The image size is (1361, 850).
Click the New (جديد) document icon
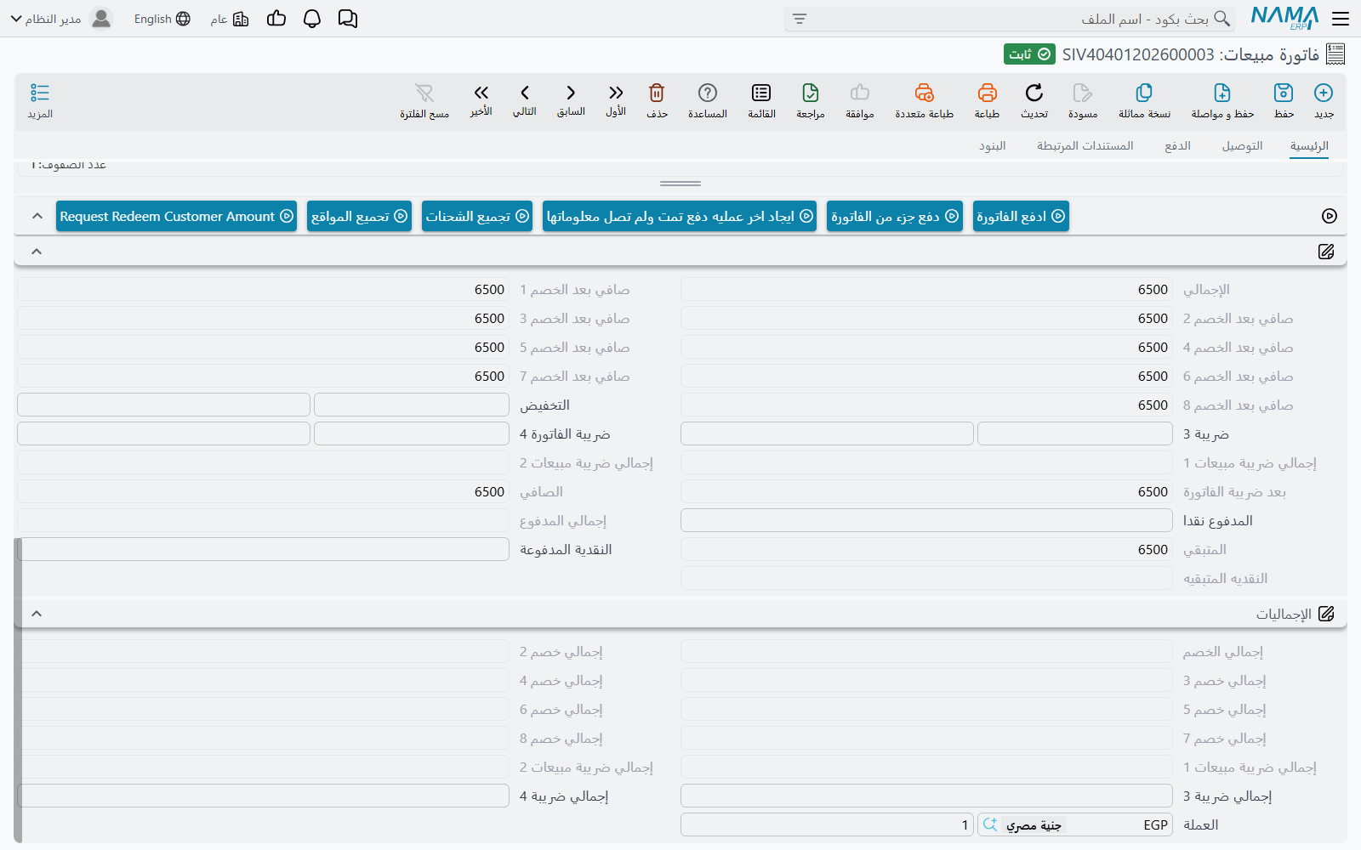[1324, 93]
